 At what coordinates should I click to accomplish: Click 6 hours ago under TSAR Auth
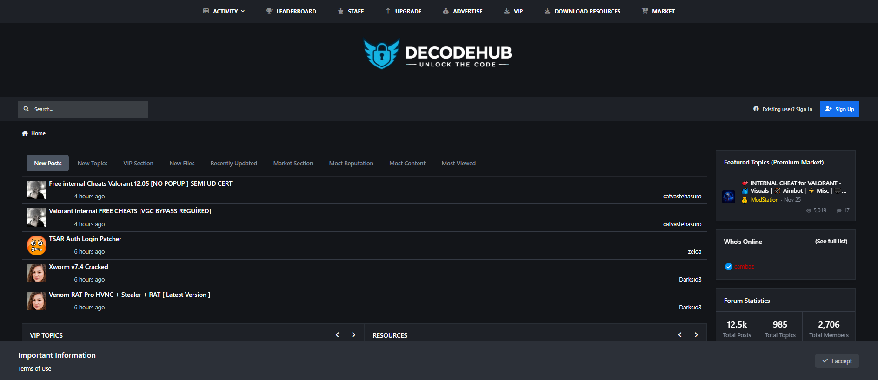coord(89,252)
